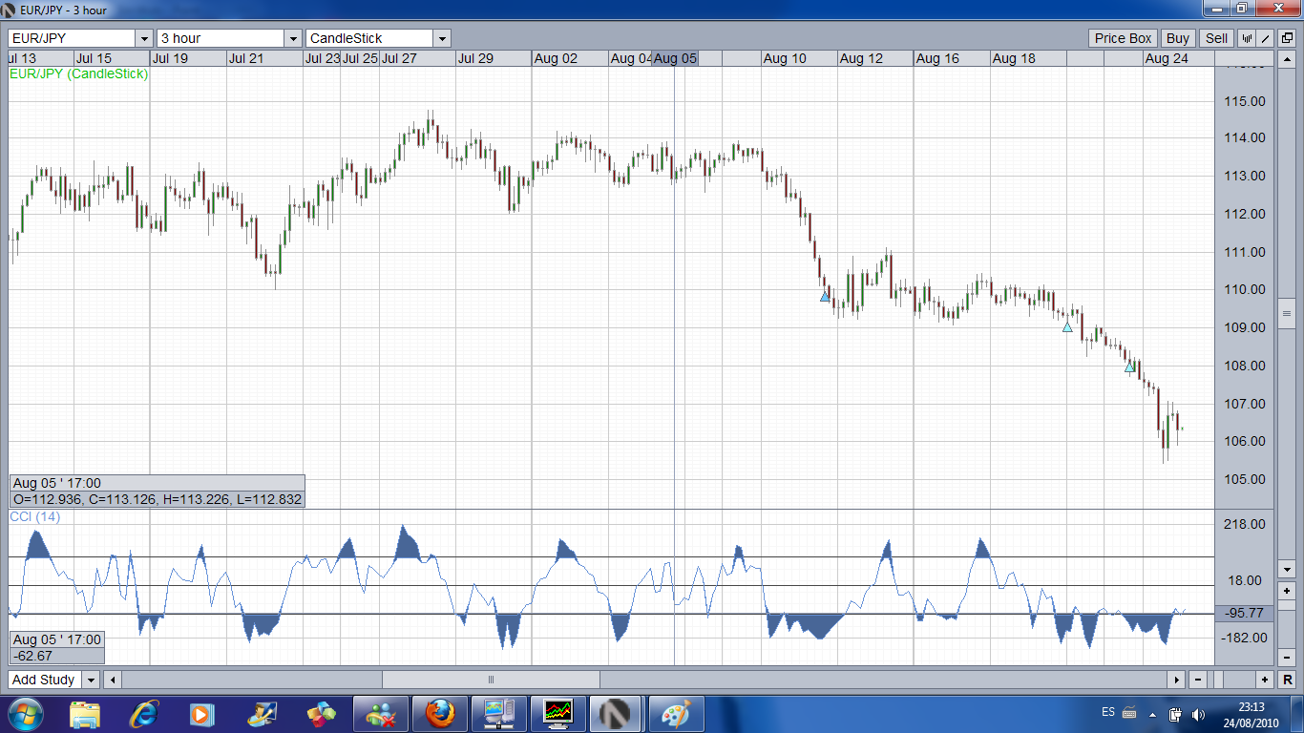Click the EUR/JPY symbol text field
This screenshot has height=733, width=1304.
point(73,38)
